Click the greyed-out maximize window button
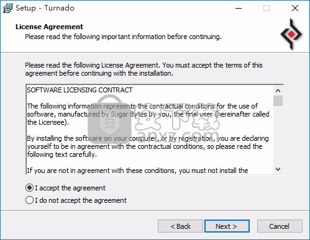The width and height of the screenshot is (310, 240). pyautogui.click(x=267, y=8)
